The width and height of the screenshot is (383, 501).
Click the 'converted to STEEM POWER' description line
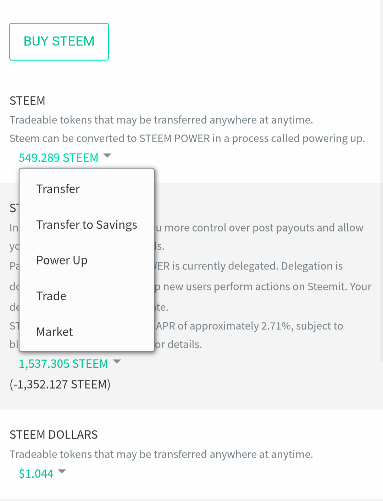[x=187, y=138]
